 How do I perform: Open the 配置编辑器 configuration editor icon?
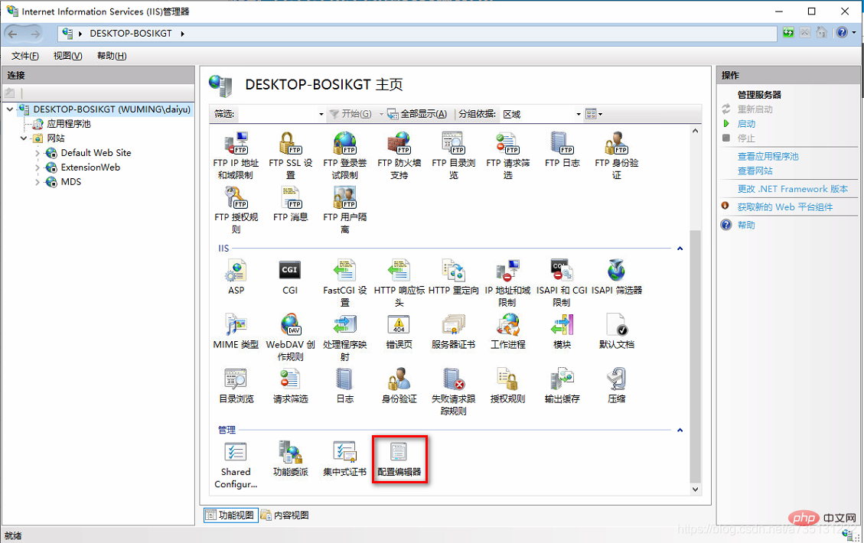tap(399, 459)
